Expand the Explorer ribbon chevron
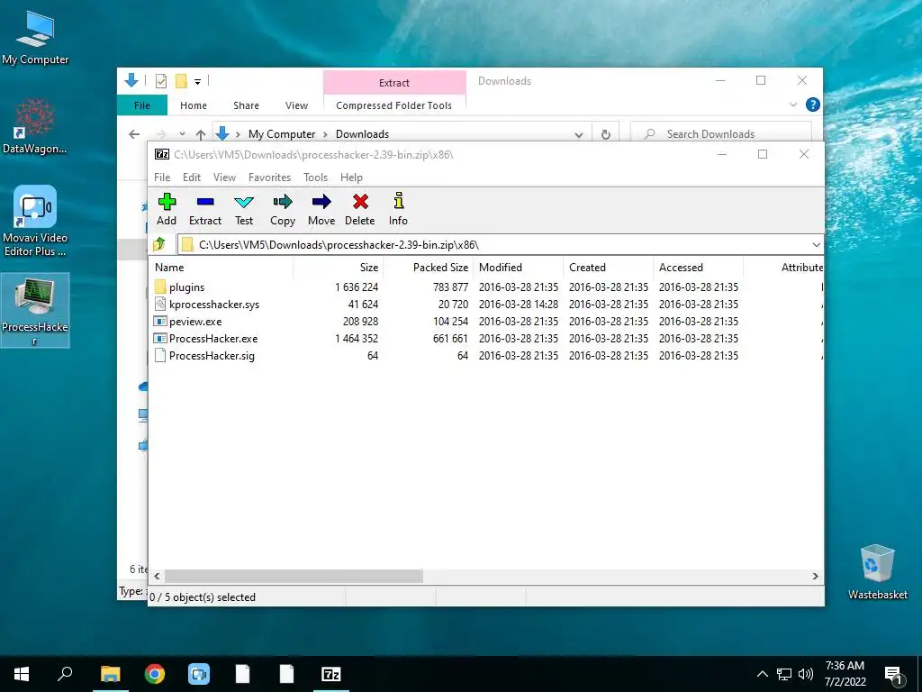 tap(792, 105)
